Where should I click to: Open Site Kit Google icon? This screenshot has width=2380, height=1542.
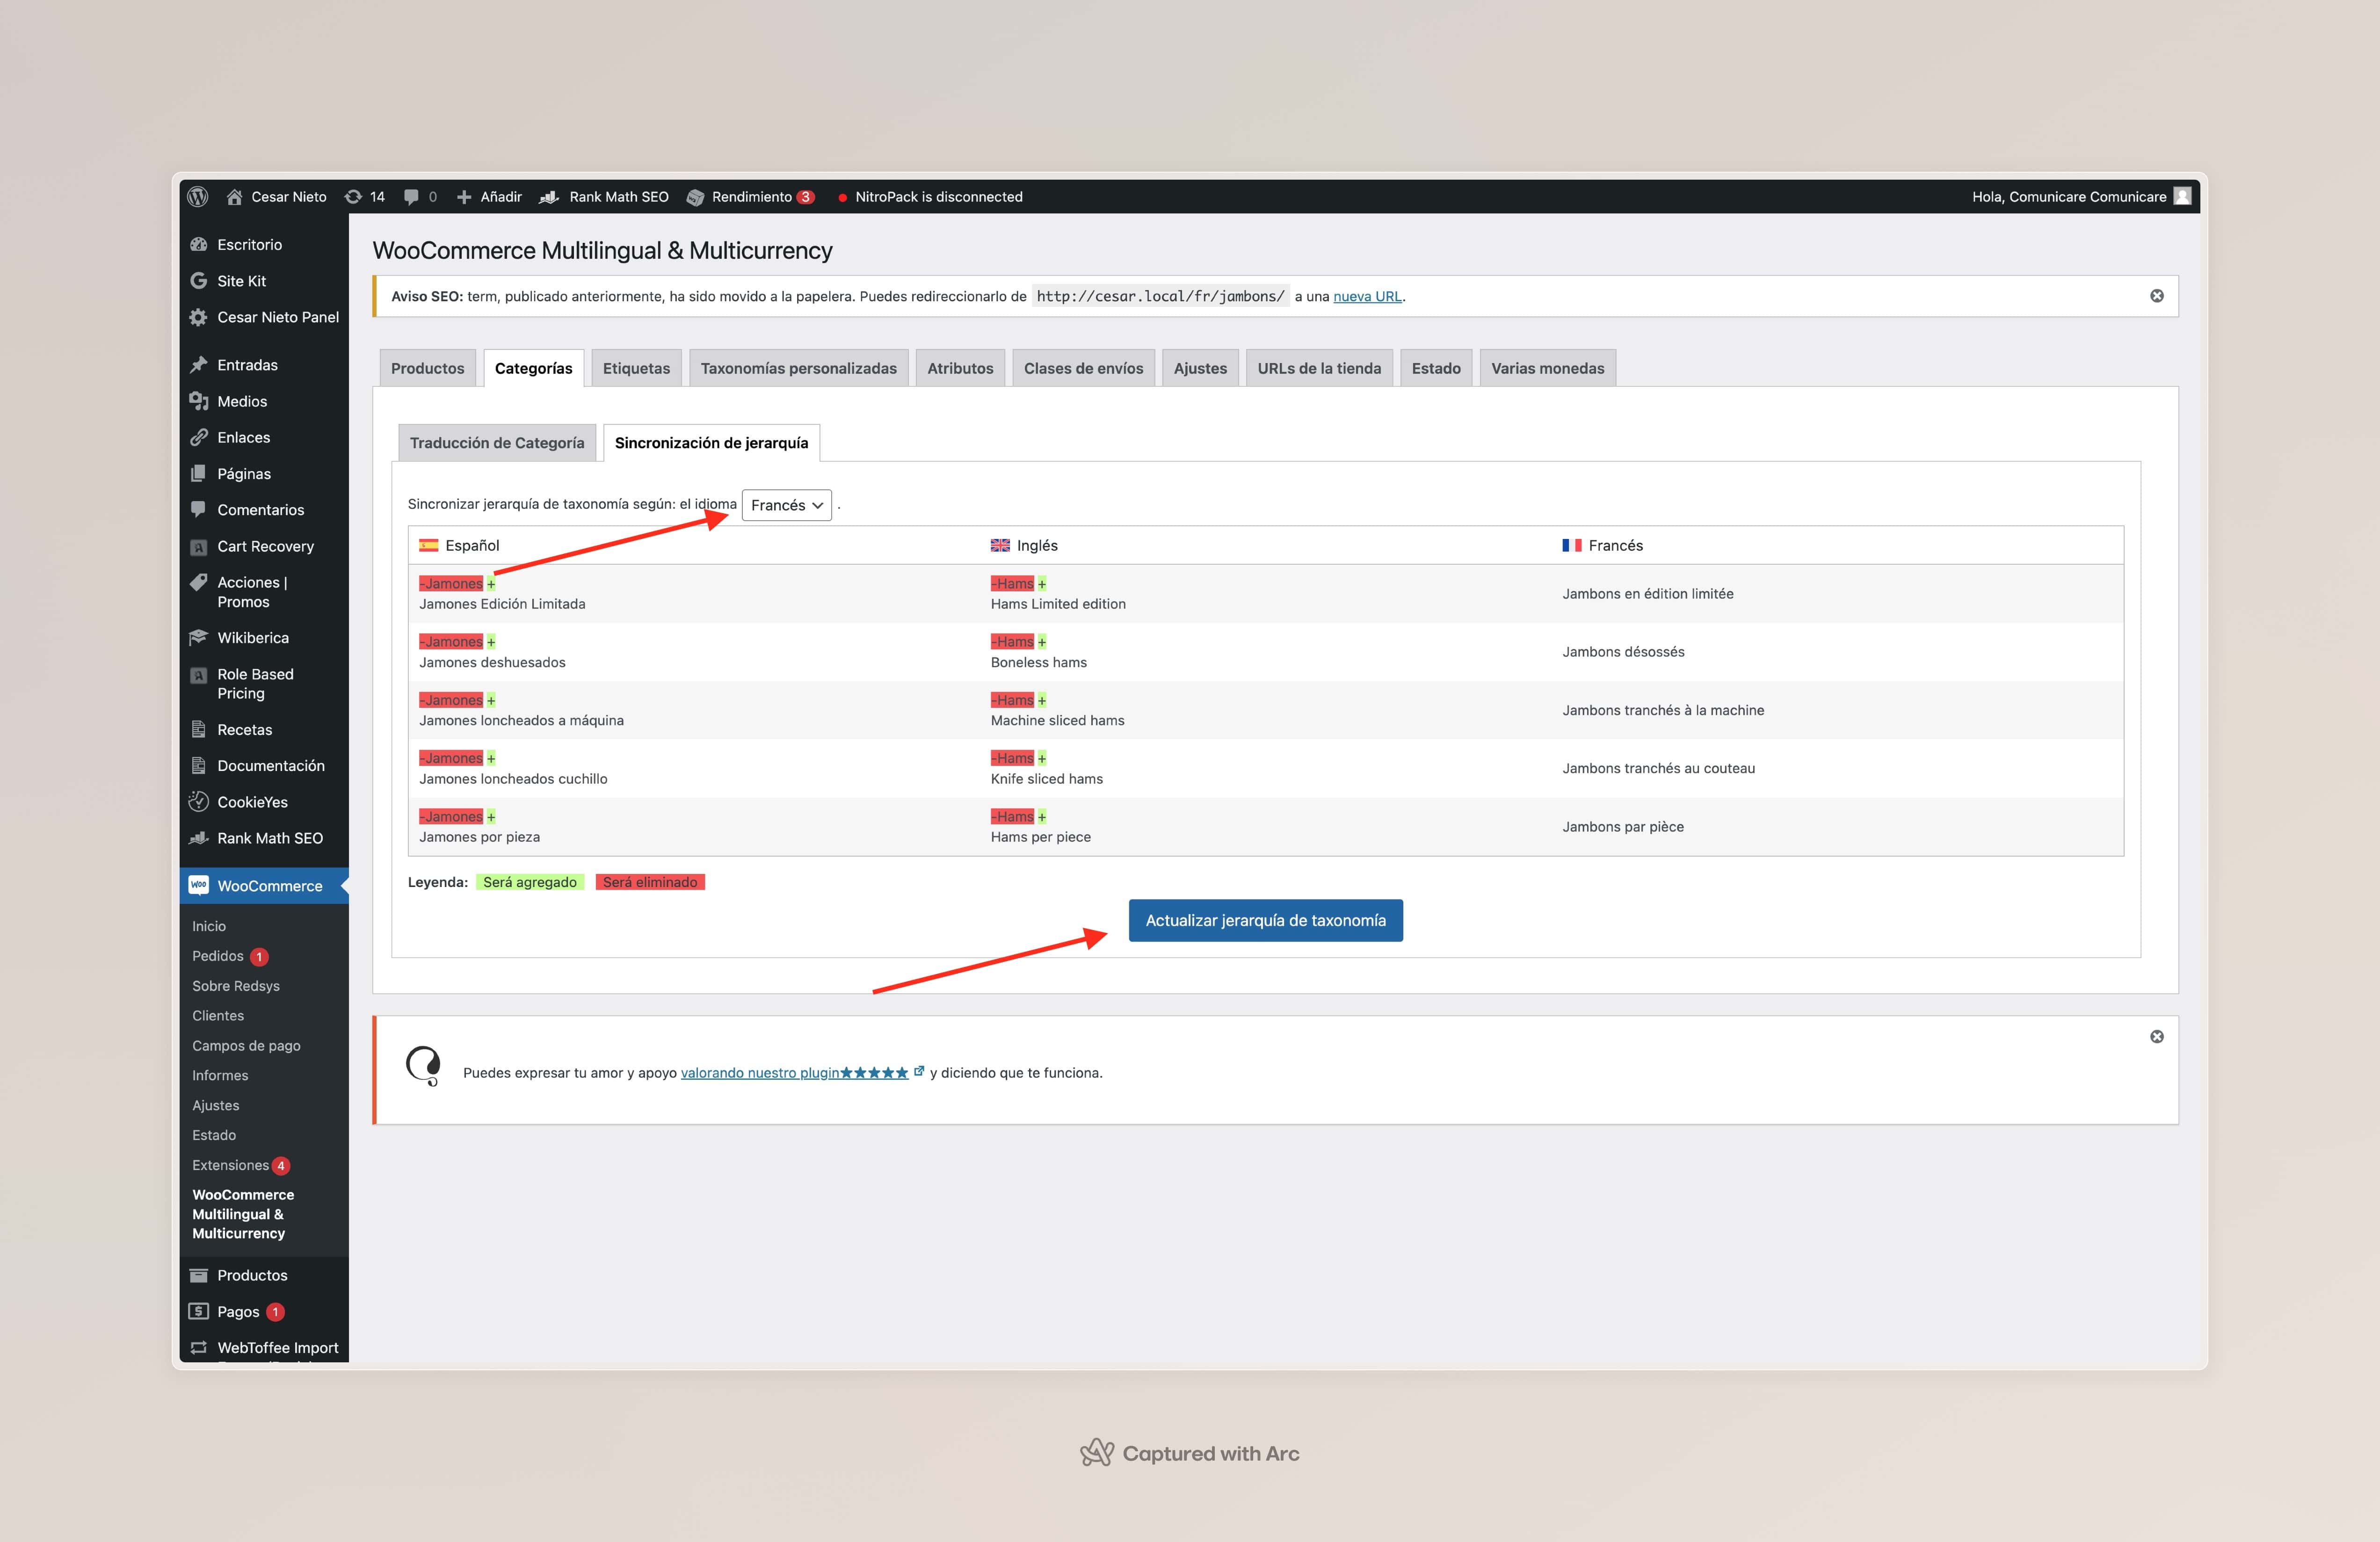(x=198, y=281)
